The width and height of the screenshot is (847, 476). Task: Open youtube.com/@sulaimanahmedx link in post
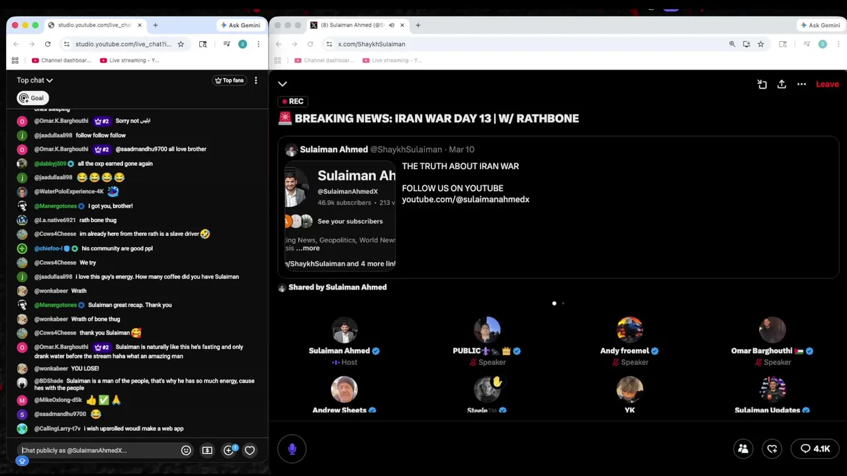coord(466,199)
